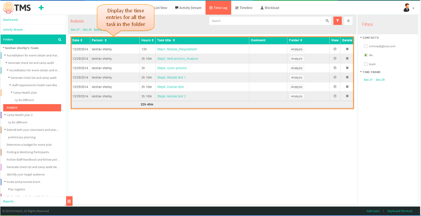The height and width of the screenshot is (216, 421).
Task: View time entry for Step1, Module_Requirement
Action: pyautogui.click(x=335, y=49)
